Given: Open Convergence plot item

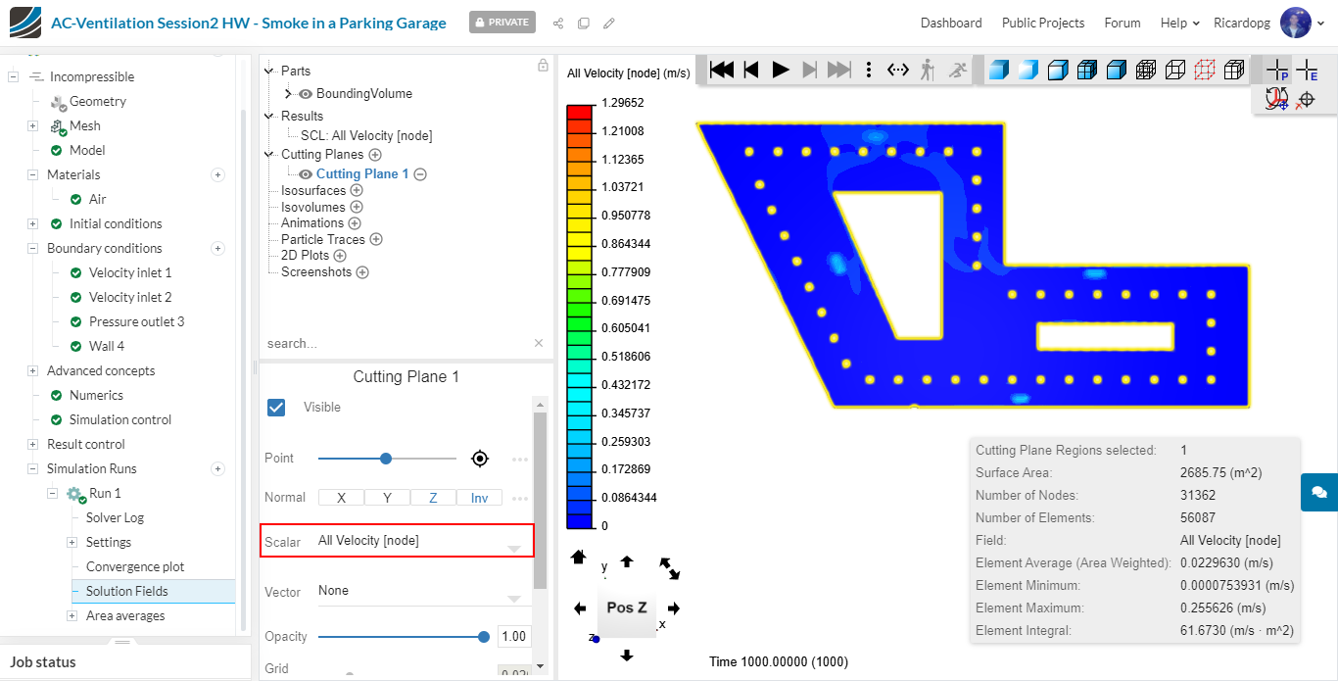Looking at the screenshot, I should point(135,566).
